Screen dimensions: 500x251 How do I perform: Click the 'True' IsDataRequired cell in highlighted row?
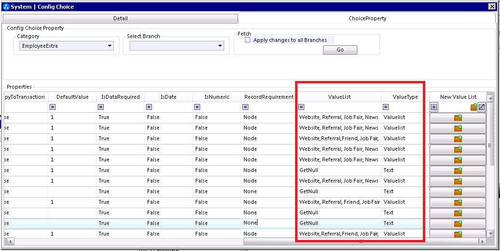pos(121,224)
